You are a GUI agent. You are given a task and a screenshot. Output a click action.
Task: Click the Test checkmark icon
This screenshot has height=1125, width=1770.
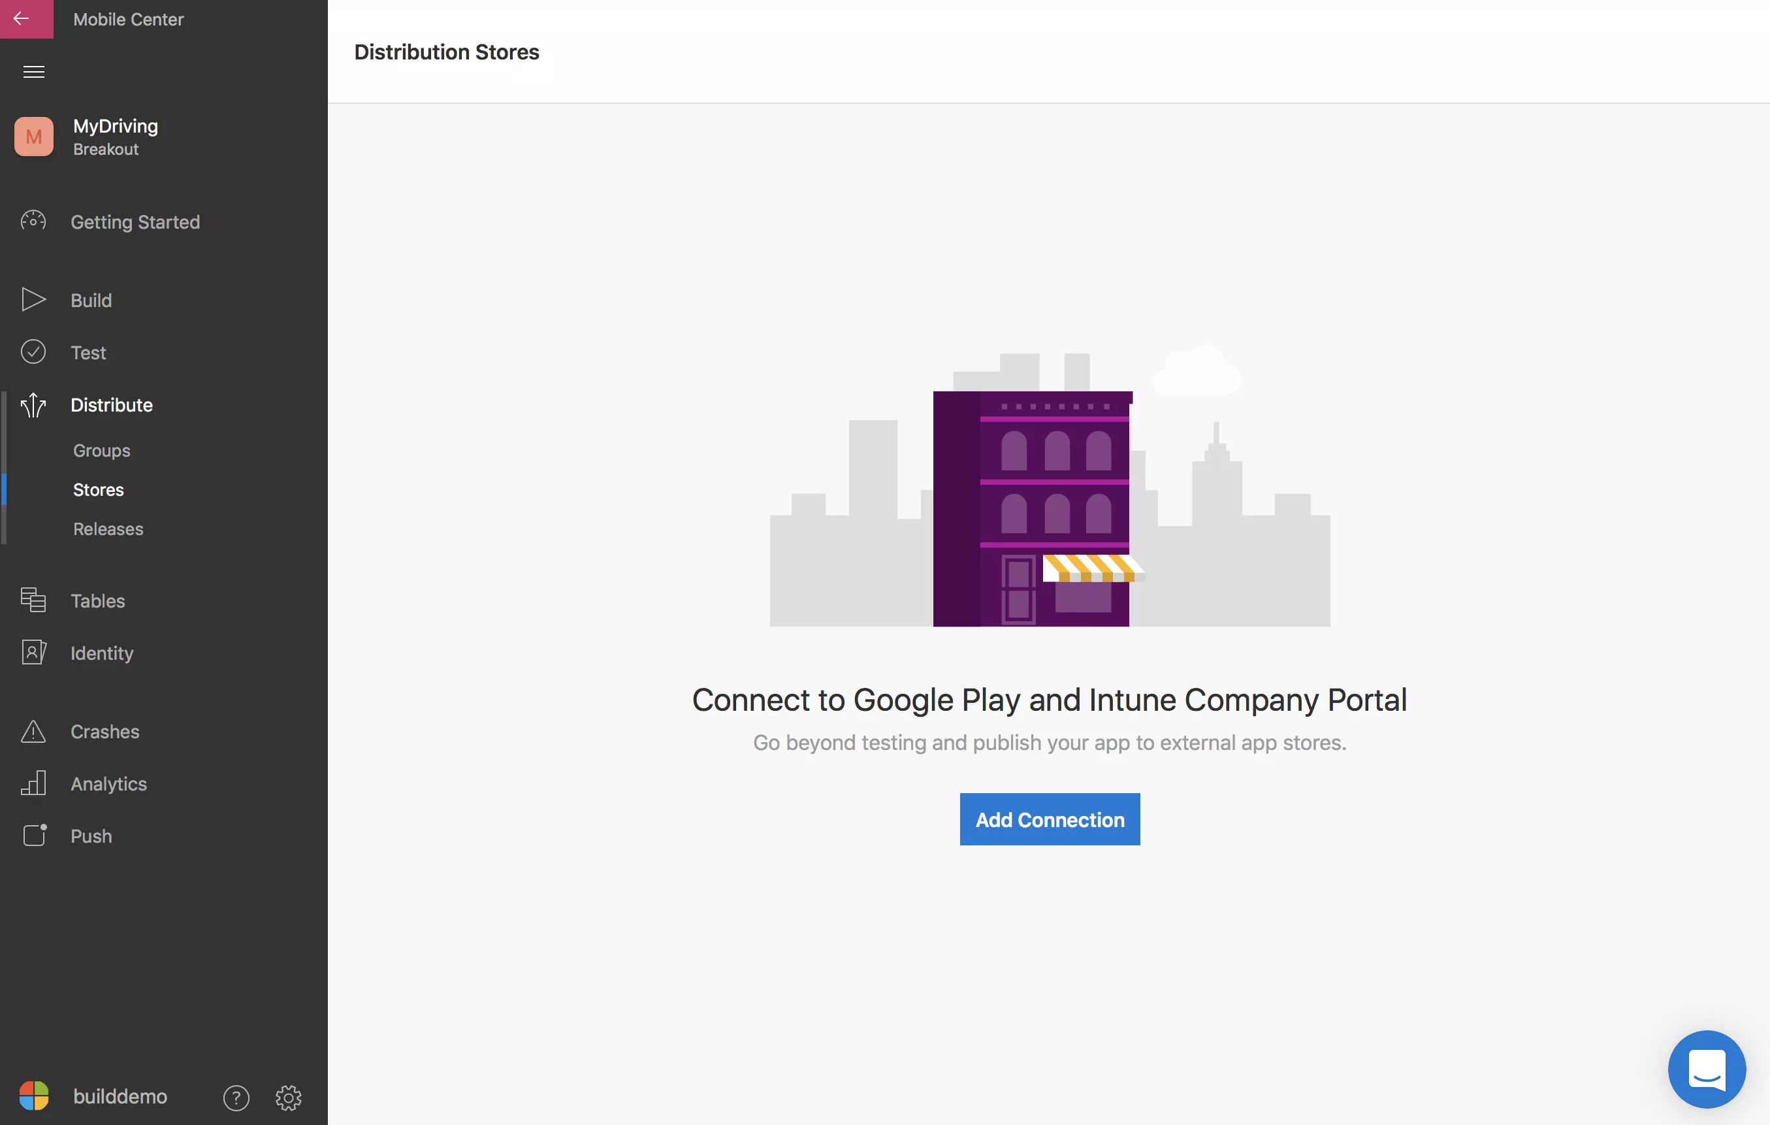pos(33,352)
